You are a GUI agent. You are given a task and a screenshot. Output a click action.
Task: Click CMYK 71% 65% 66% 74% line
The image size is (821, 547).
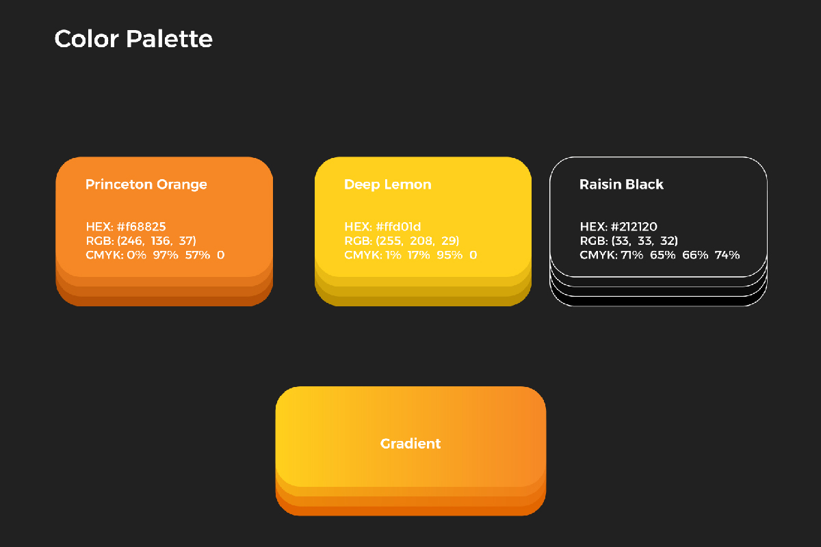point(660,255)
